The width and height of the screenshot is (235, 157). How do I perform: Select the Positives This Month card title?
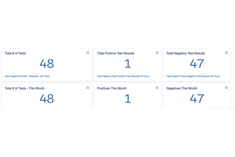112,88
